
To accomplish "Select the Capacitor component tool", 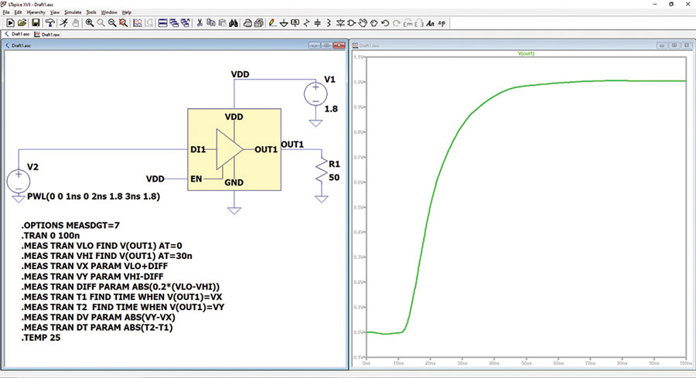I will click(x=317, y=23).
